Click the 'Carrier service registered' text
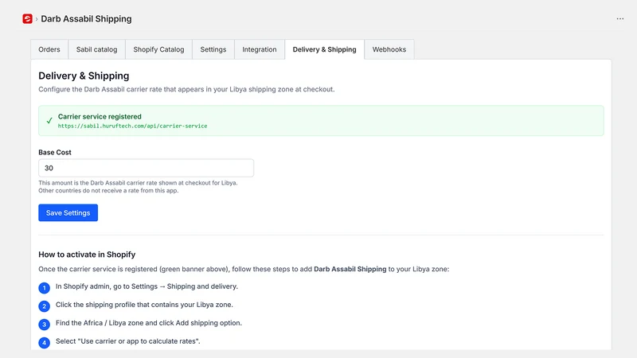 [100, 116]
